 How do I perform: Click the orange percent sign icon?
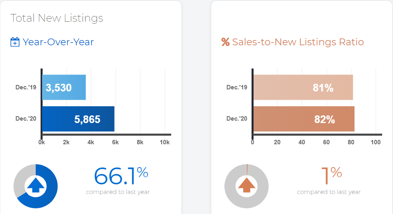point(225,42)
